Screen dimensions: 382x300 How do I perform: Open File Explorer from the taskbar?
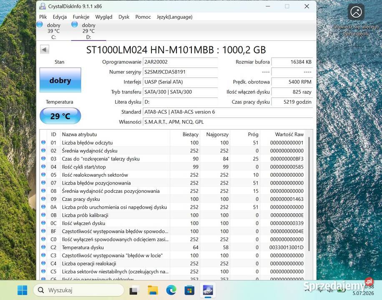click(153, 290)
